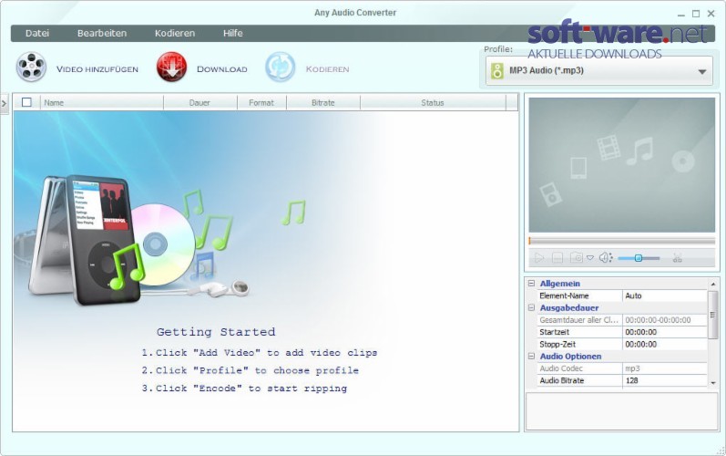
Task: Click the blue Kodieren convert icon
Action: click(x=281, y=67)
